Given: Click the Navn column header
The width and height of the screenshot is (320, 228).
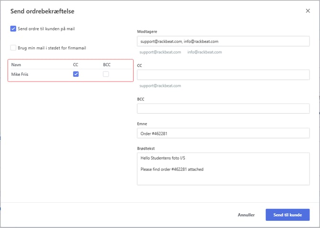Looking at the screenshot, I should [x=16, y=65].
